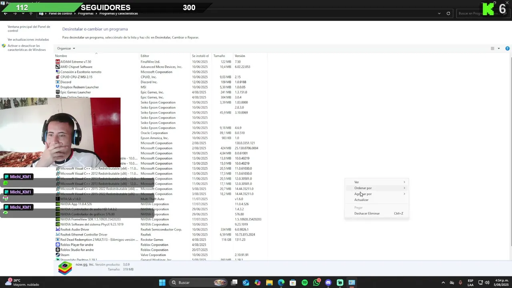Select the Steam program icon

[58, 255]
